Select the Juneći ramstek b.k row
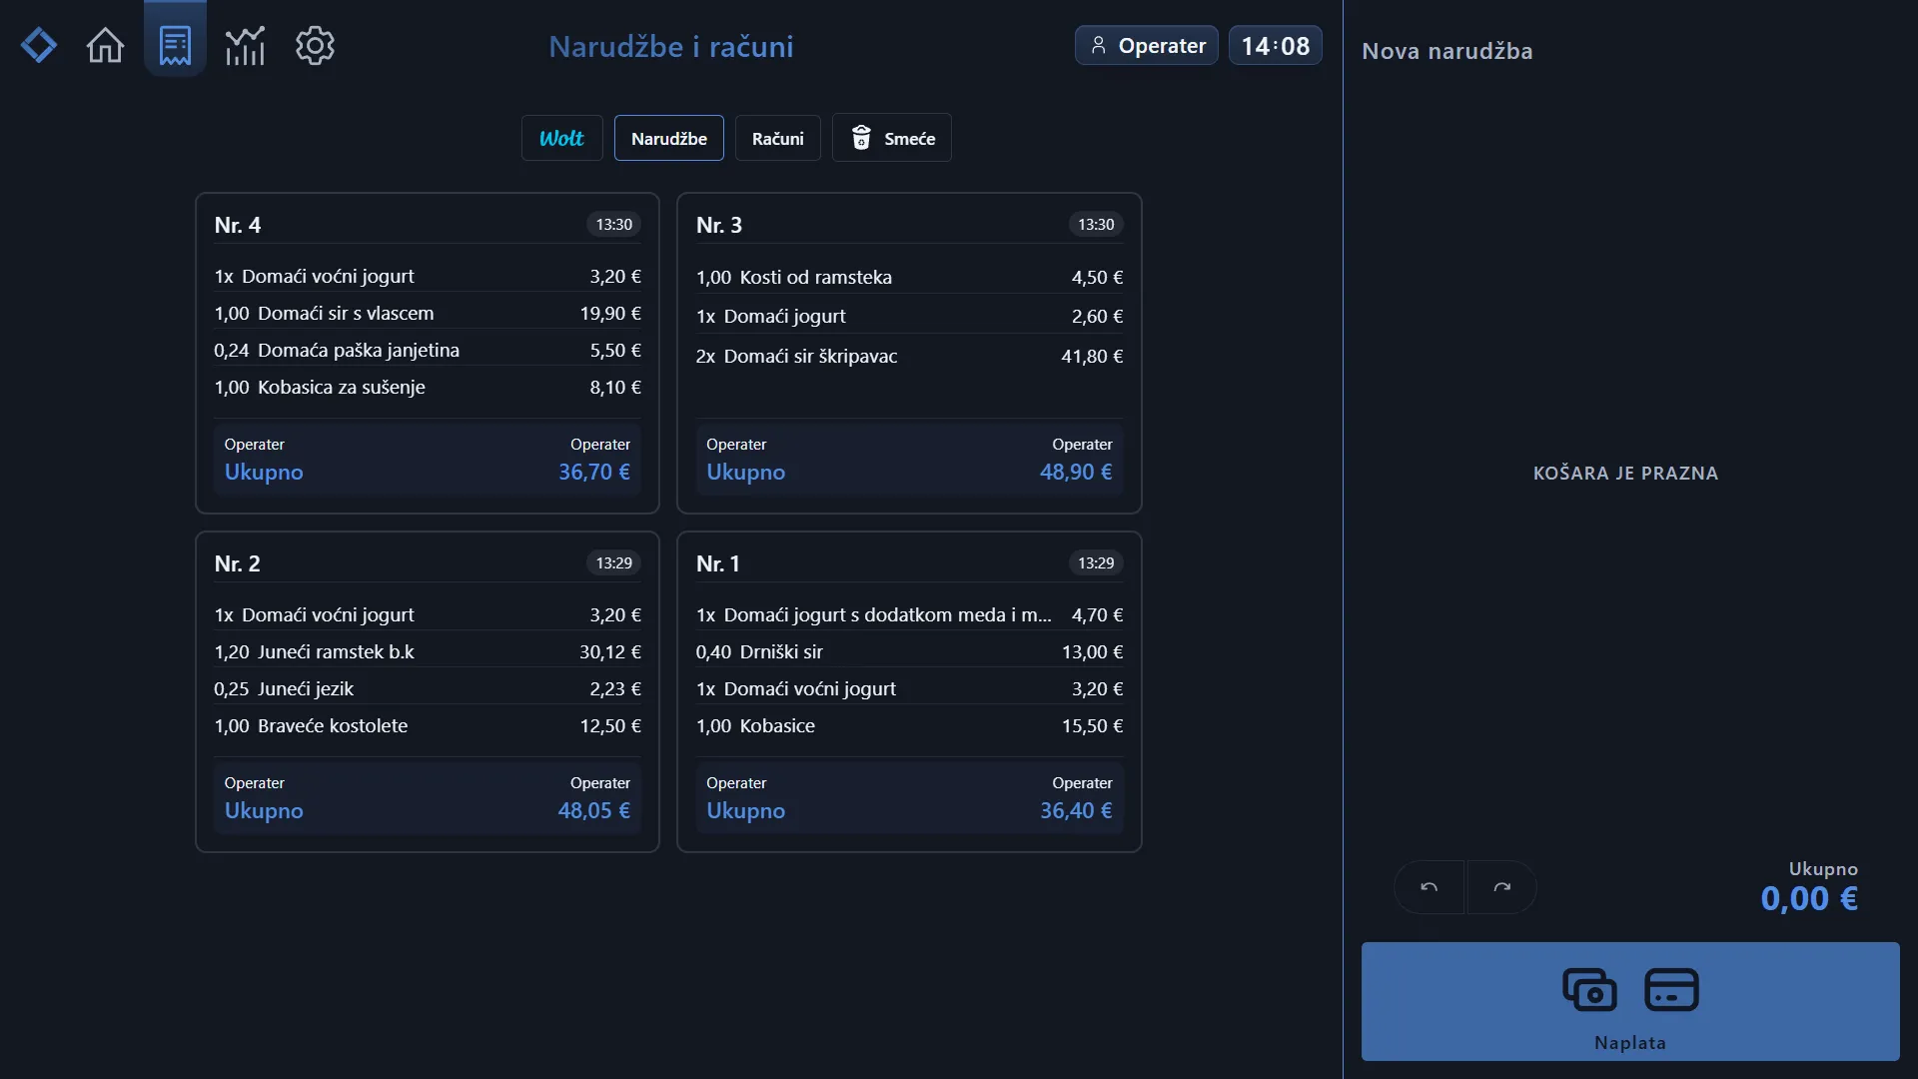The width and height of the screenshot is (1918, 1079). [x=428, y=651]
